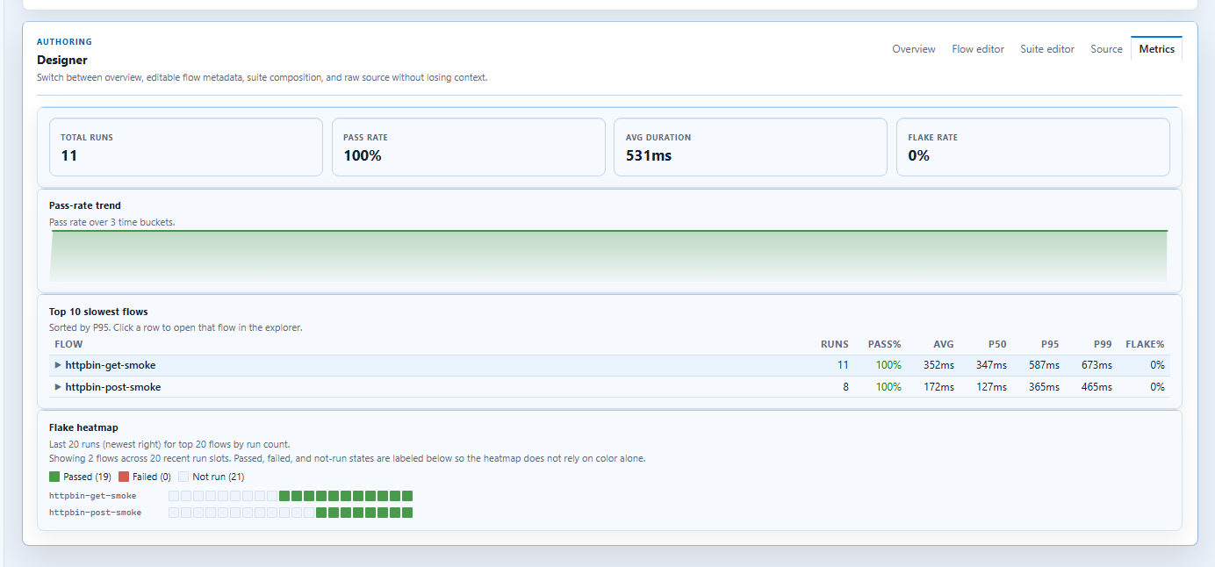Click the Pass Rate card
Screen dimensions: 1215x567
click(469, 147)
